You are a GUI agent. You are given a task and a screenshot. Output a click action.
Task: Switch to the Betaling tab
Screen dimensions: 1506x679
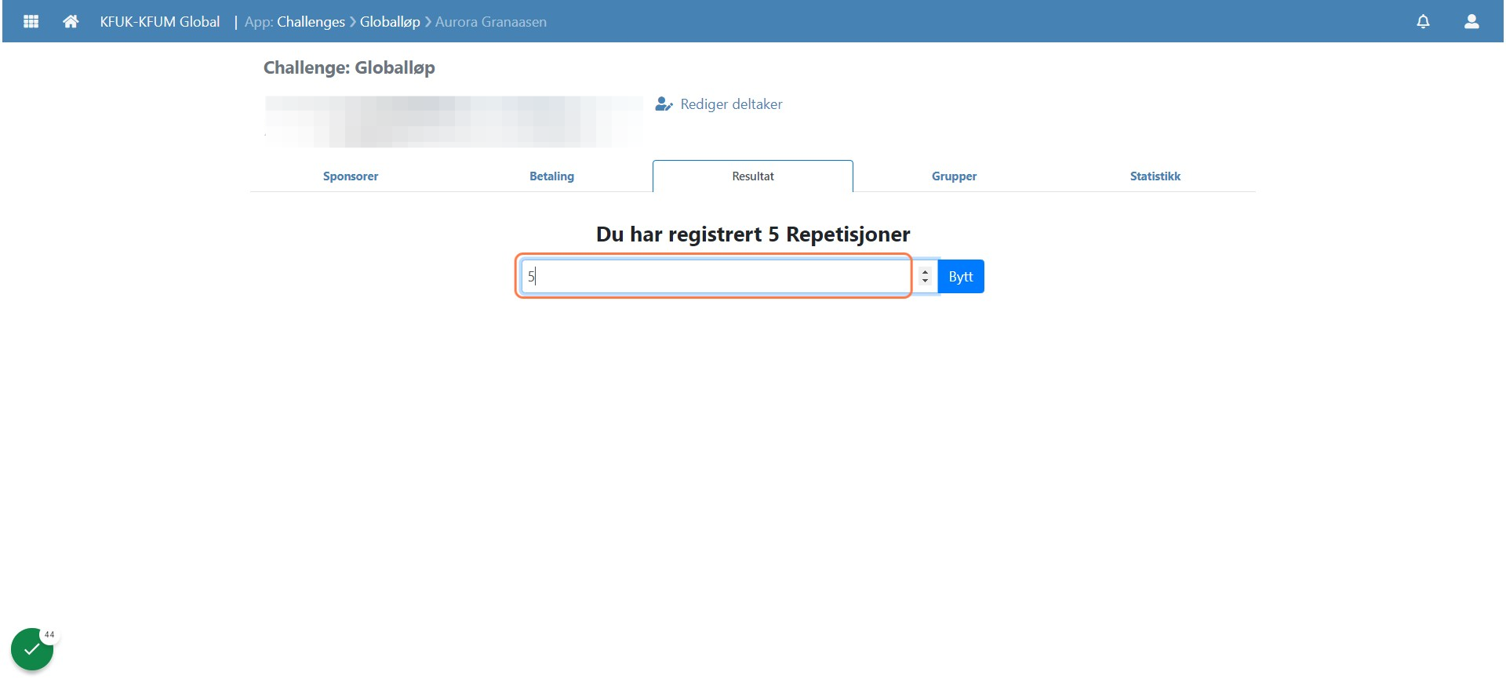click(x=551, y=176)
